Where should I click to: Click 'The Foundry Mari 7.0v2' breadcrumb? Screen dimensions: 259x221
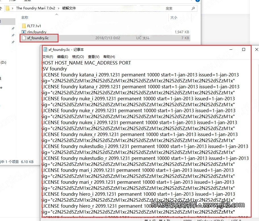[x=35, y=8]
